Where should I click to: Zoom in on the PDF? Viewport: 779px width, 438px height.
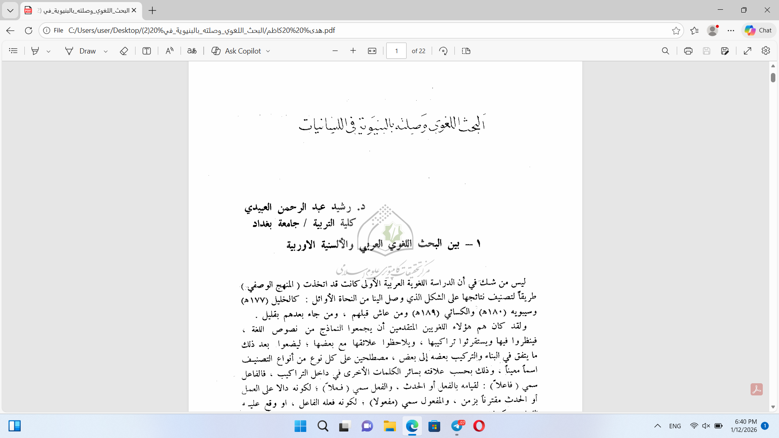coord(353,51)
